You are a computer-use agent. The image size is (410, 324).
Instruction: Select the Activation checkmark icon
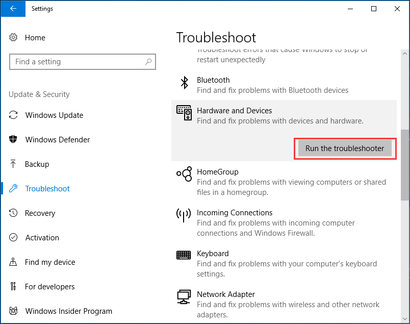[14, 238]
